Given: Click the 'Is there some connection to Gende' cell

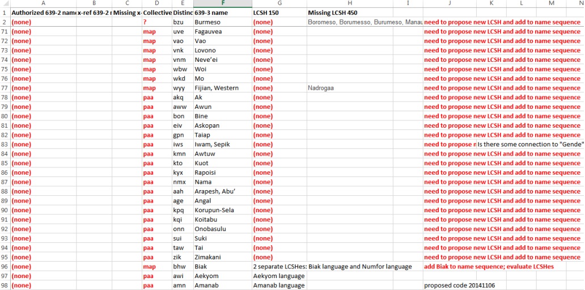Looking at the screenshot, I should (530, 144).
